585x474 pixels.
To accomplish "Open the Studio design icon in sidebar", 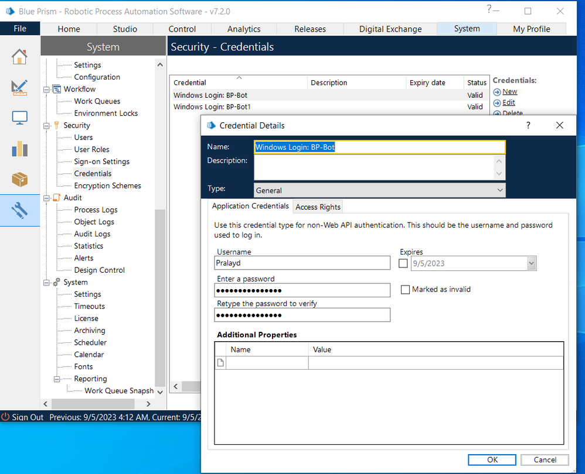I will (x=19, y=88).
